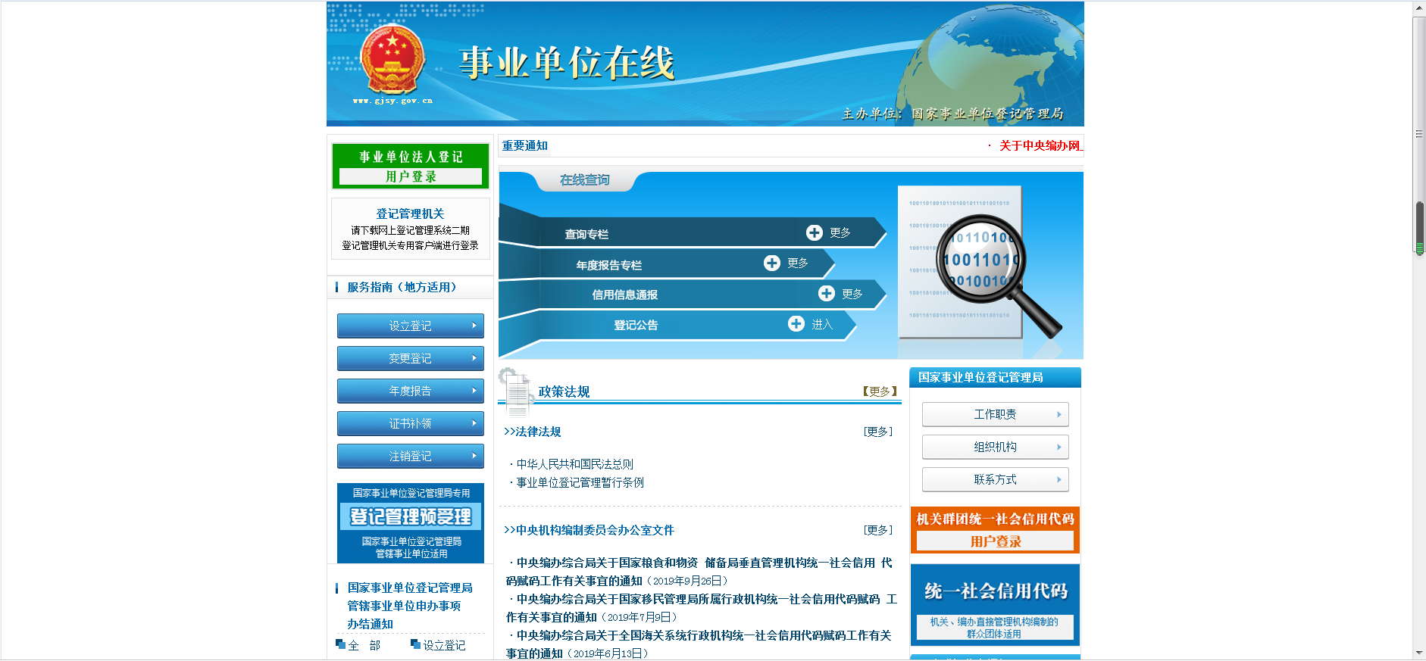This screenshot has width=1426, height=661.
Task: Open the 年度报告专栏 menu item
Action: [x=608, y=265]
